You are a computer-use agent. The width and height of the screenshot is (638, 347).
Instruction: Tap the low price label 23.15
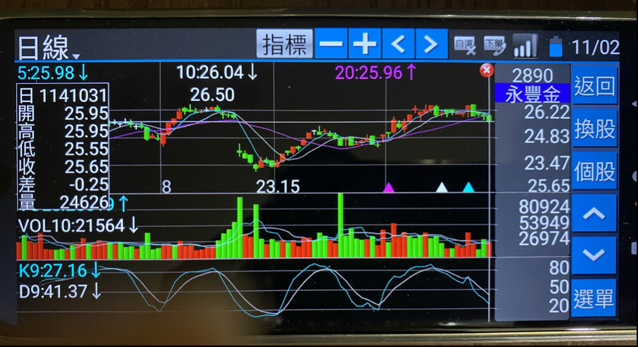point(278,187)
